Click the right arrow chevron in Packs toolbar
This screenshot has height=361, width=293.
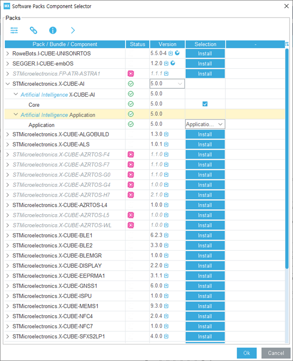[x=73, y=30]
